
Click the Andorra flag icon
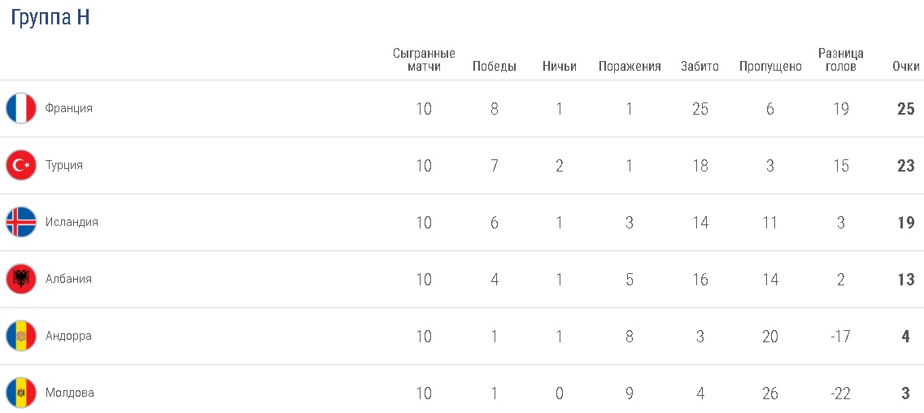21,336
